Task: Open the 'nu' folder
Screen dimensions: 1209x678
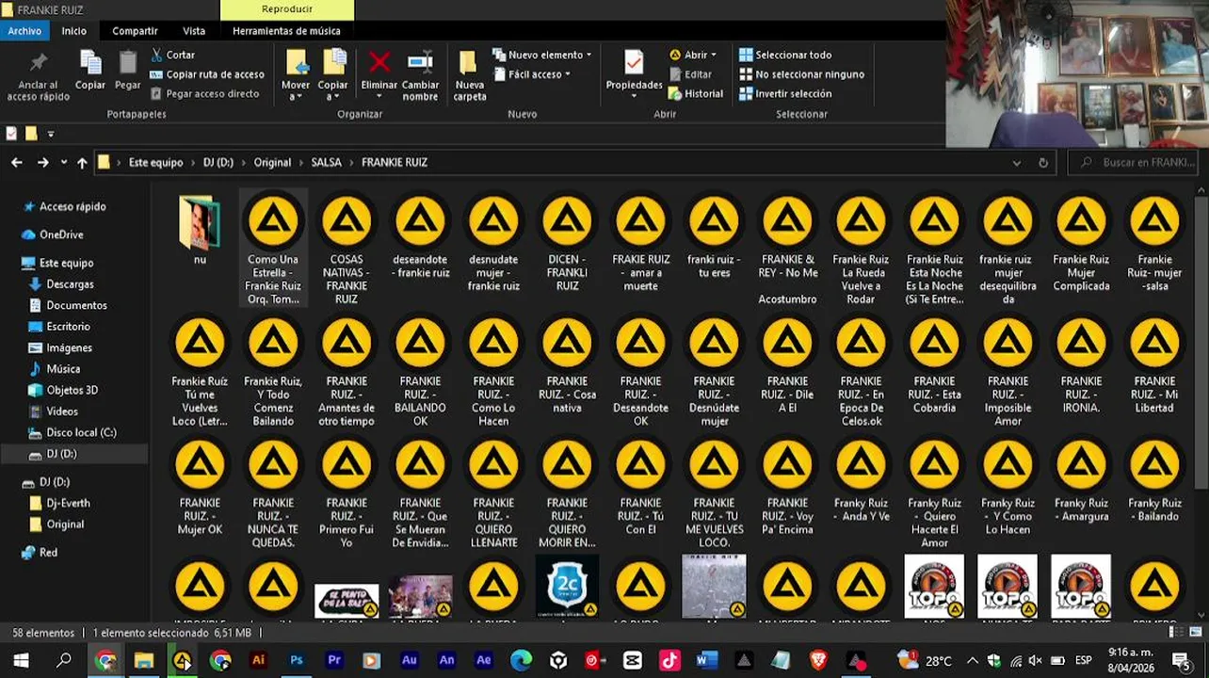Action: [200, 231]
